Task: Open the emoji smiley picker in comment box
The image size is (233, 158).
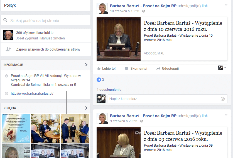Action: tap(223, 99)
